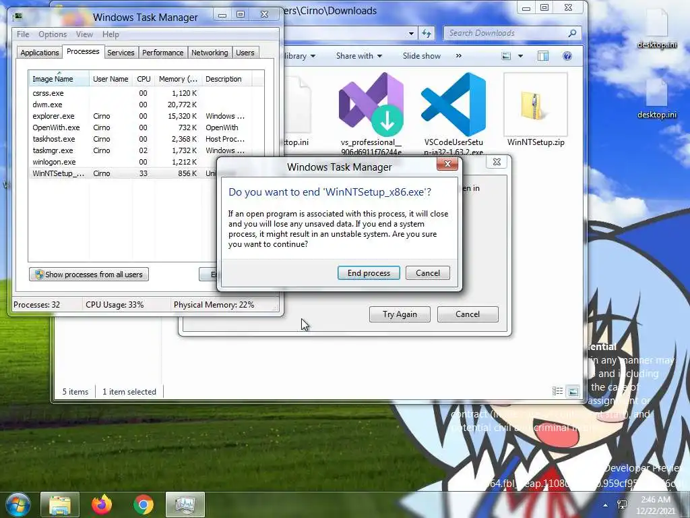Screen dimensions: 690x518
Task: Select the VSCodeUserSetup installer icon
Action: 453,105
